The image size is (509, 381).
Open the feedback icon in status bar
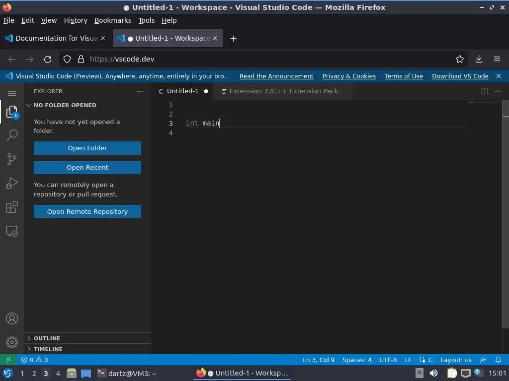pos(483,360)
